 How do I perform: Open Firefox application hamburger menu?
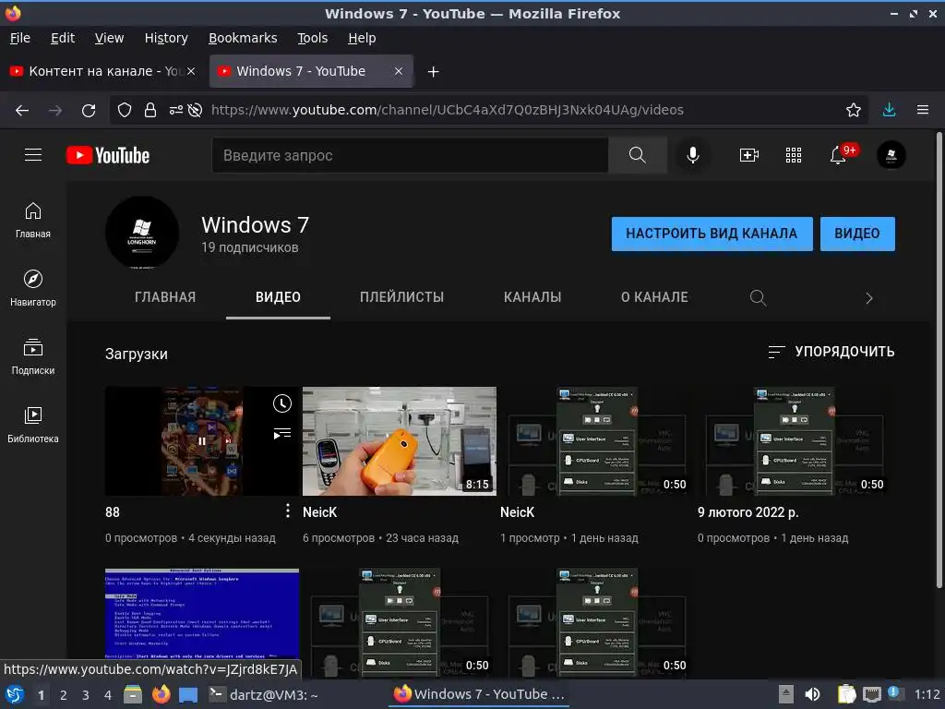click(922, 110)
